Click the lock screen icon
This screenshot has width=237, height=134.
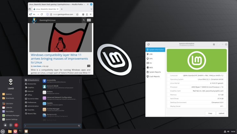pyautogui.click(x=5, y=125)
